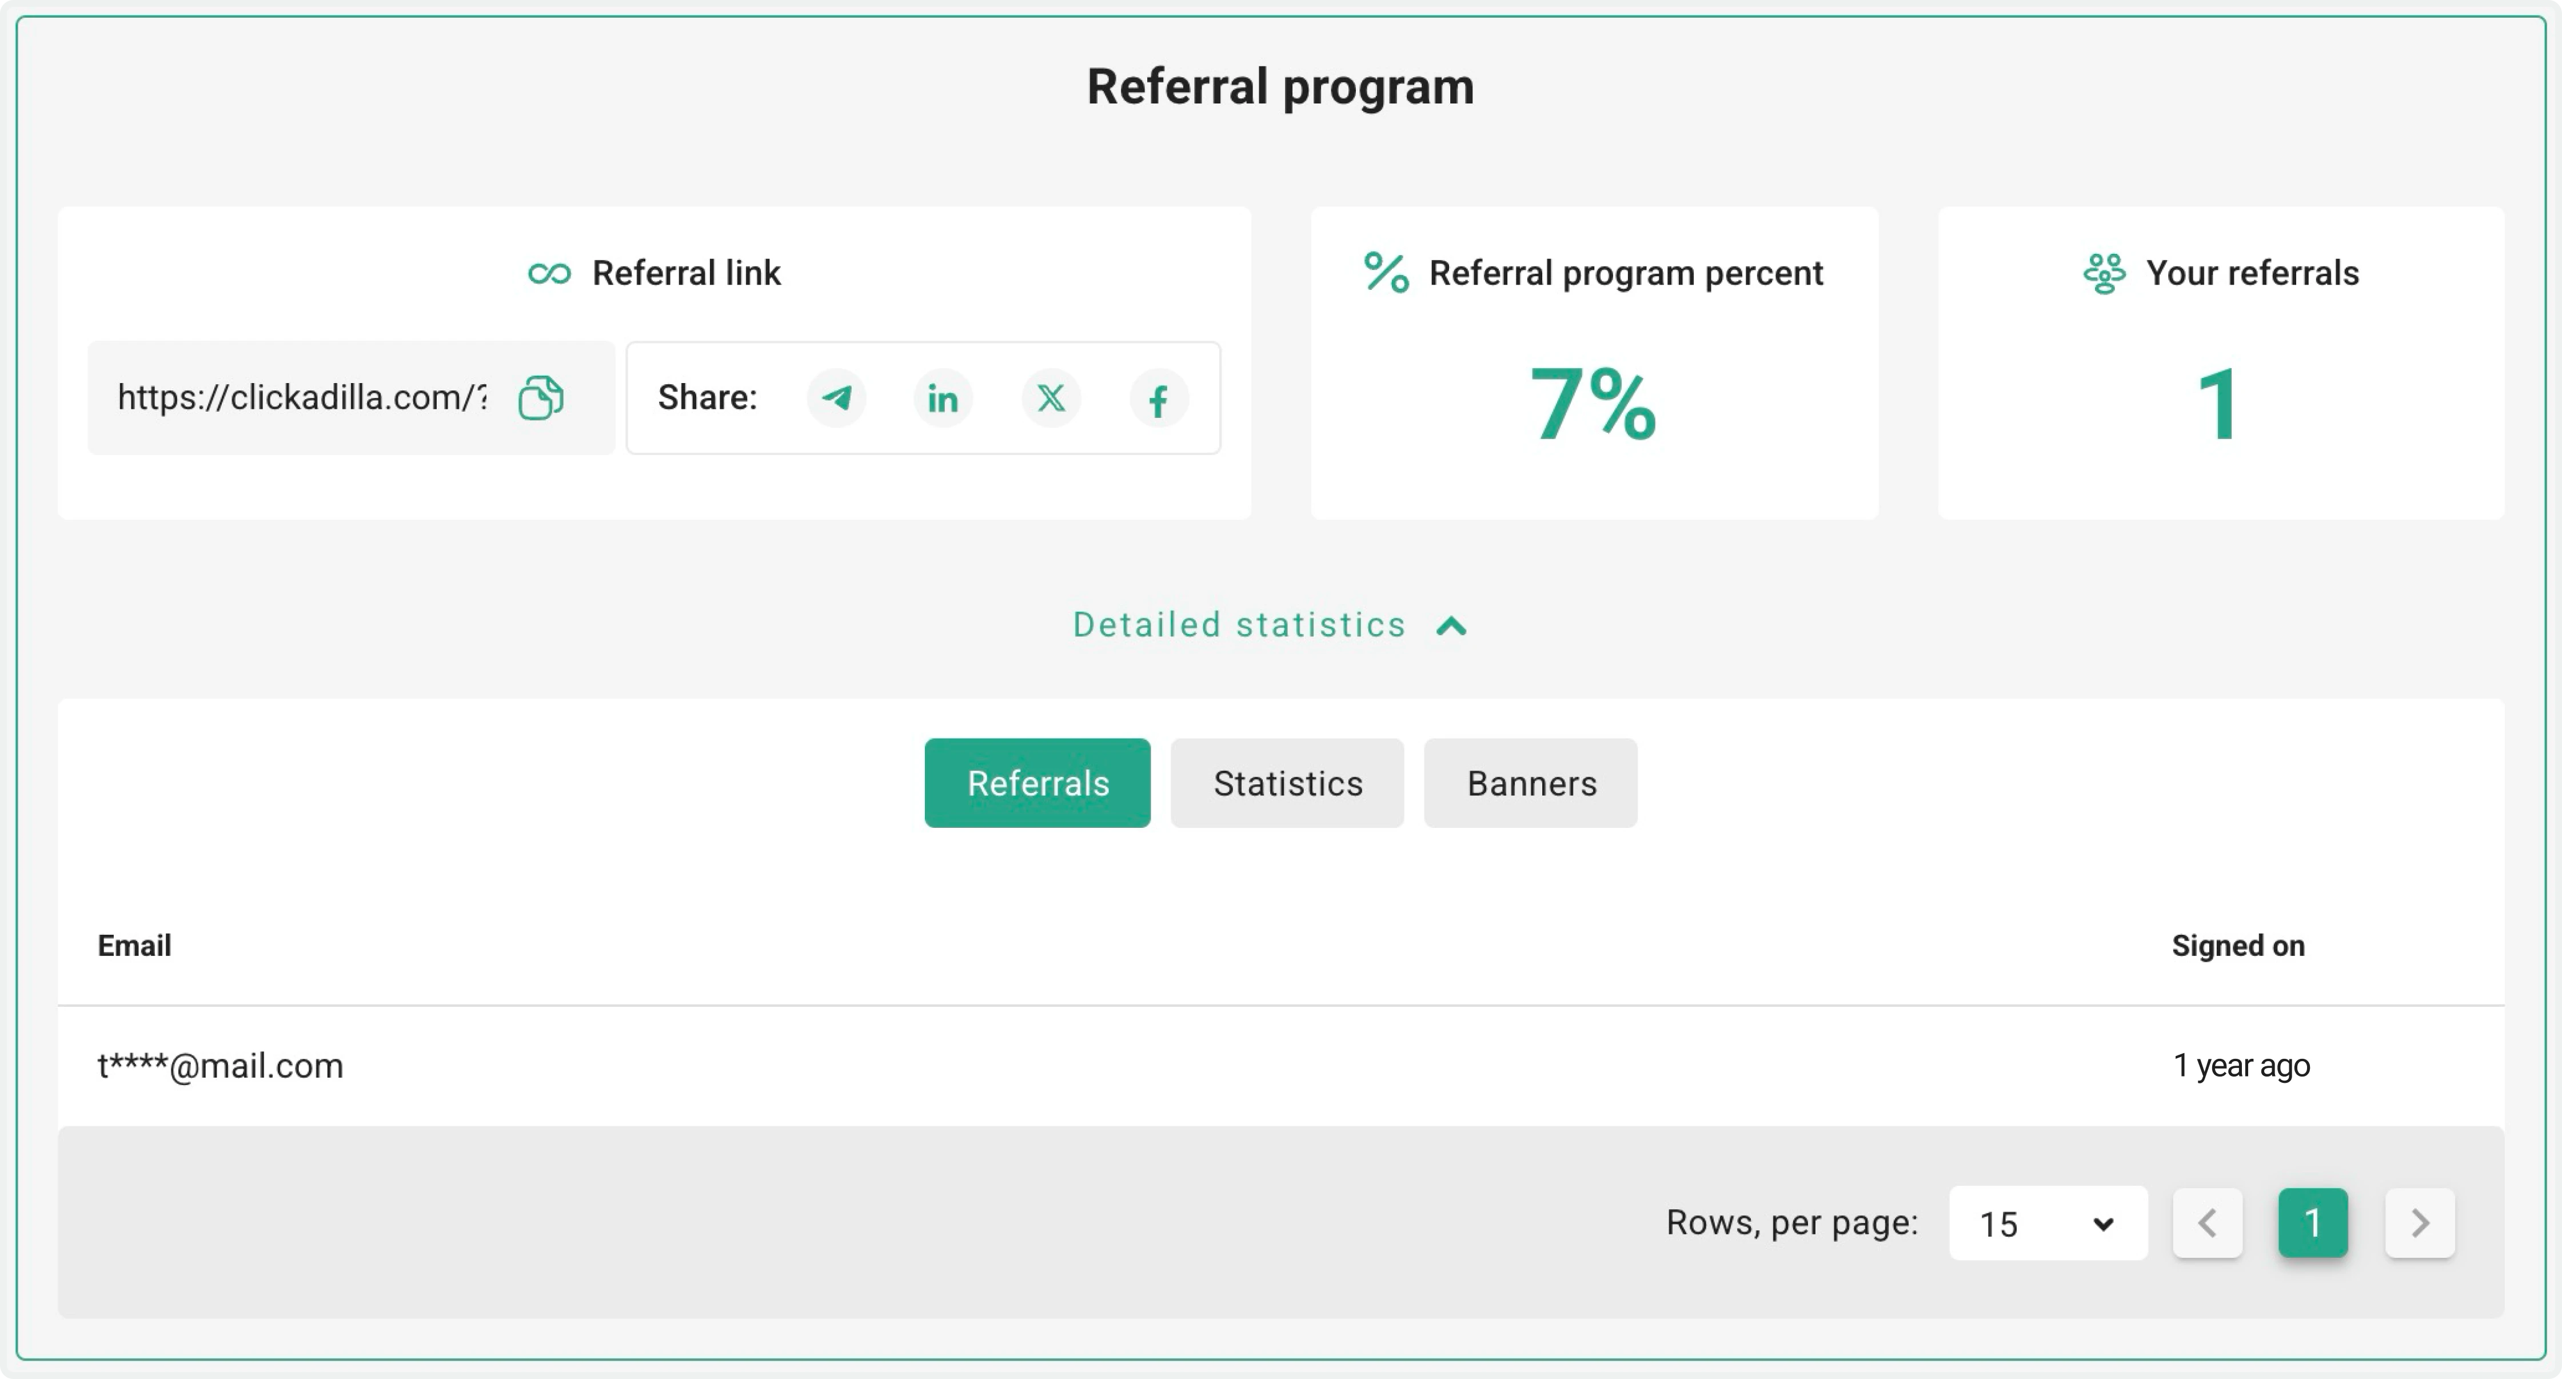Copy the referral link using the copy icon

[x=541, y=398]
